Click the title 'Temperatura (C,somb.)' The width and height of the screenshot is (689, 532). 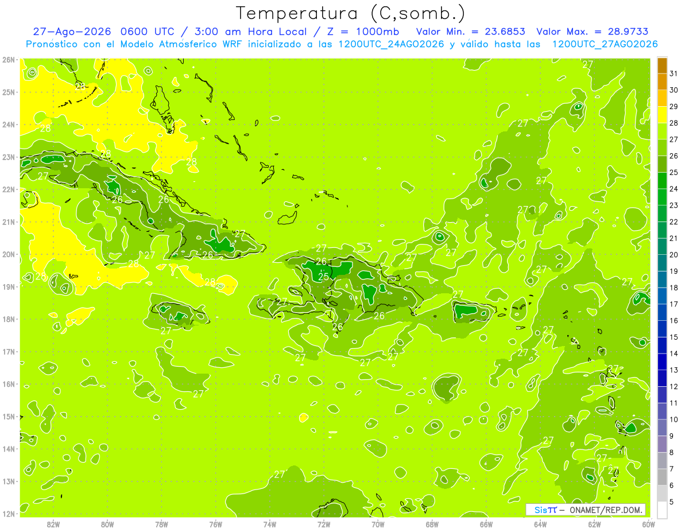pyautogui.click(x=350, y=13)
